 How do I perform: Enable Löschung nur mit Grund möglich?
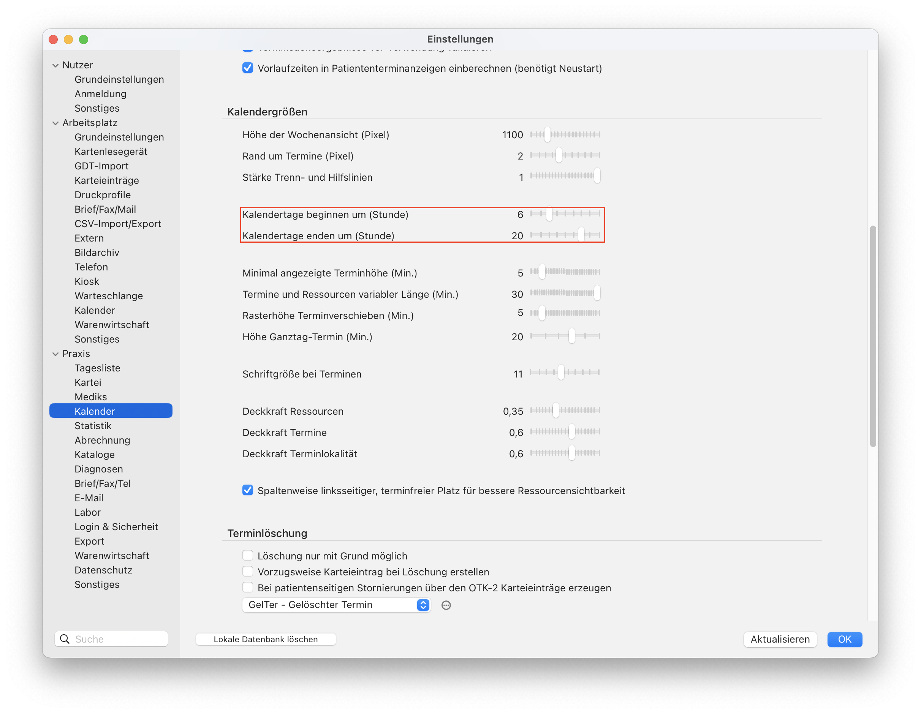248,556
